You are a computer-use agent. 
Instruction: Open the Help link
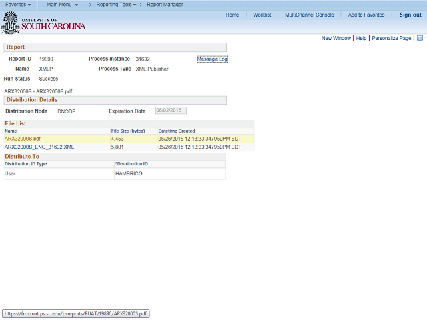361,38
